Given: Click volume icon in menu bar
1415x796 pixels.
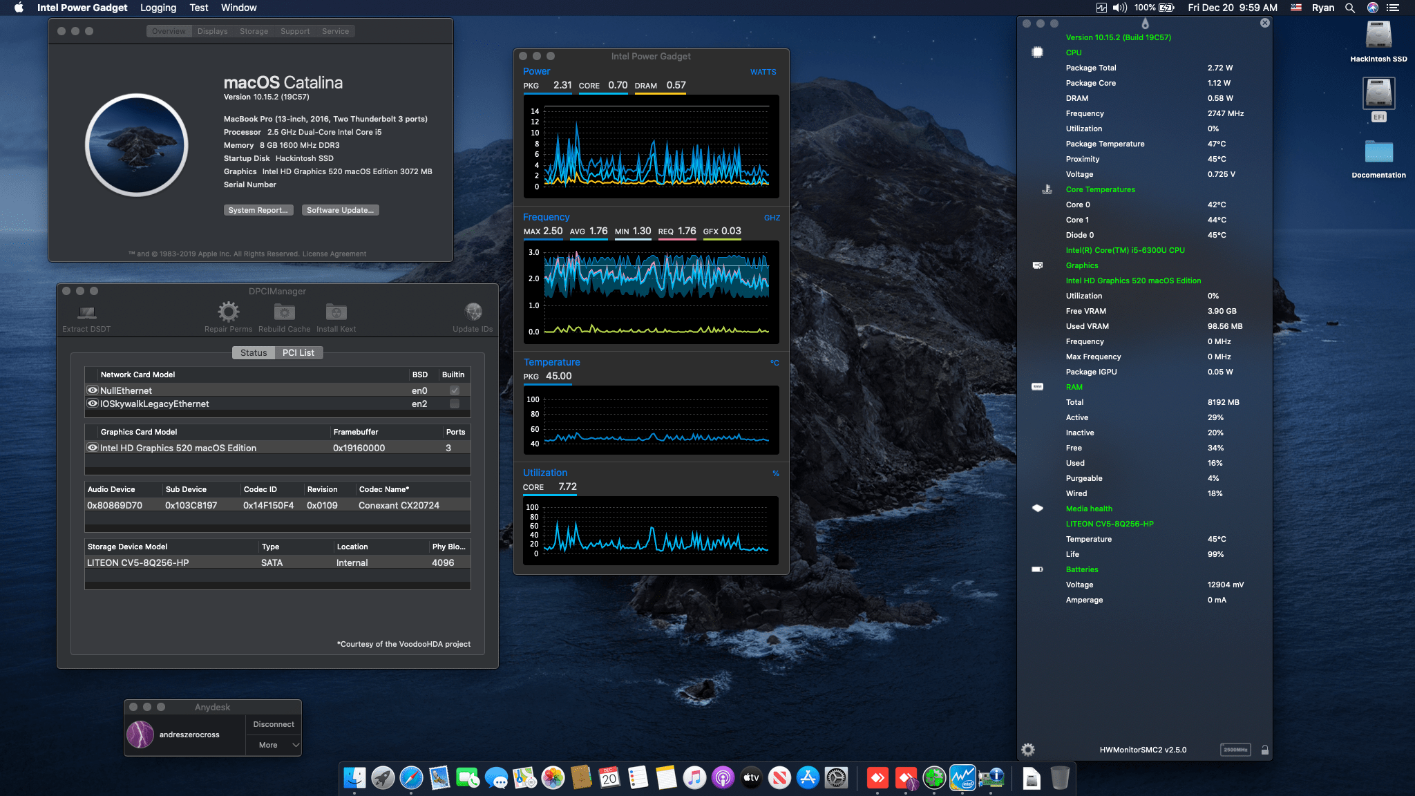Looking at the screenshot, I should pyautogui.click(x=1120, y=8).
